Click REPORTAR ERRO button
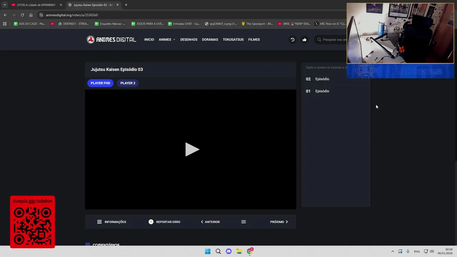 [x=165, y=222]
